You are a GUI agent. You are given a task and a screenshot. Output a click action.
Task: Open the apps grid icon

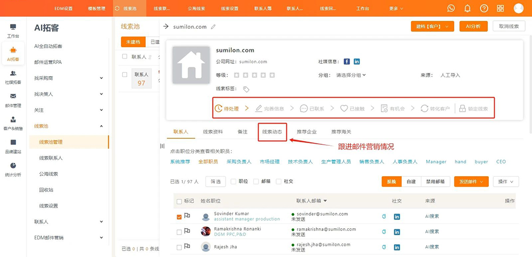tap(501, 8)
